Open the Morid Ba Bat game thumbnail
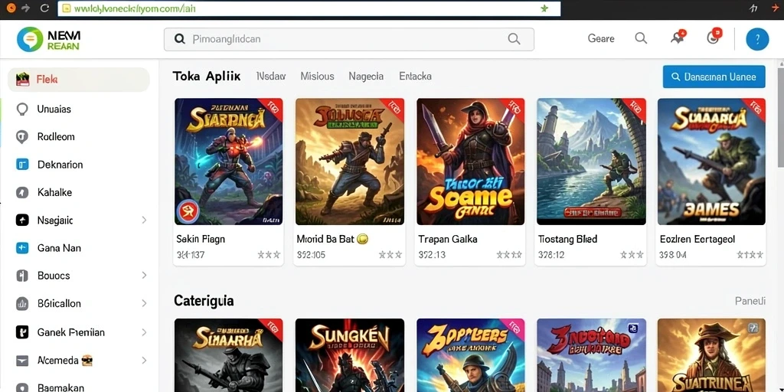This screenshot has width=784, height=392. [x=349, y=162]
